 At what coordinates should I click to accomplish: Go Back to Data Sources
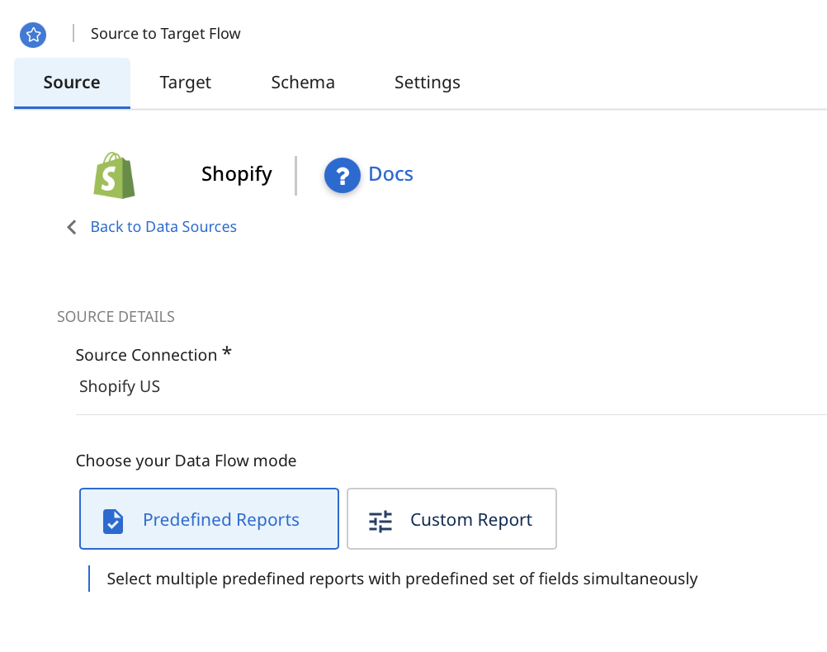coord(163,227)
